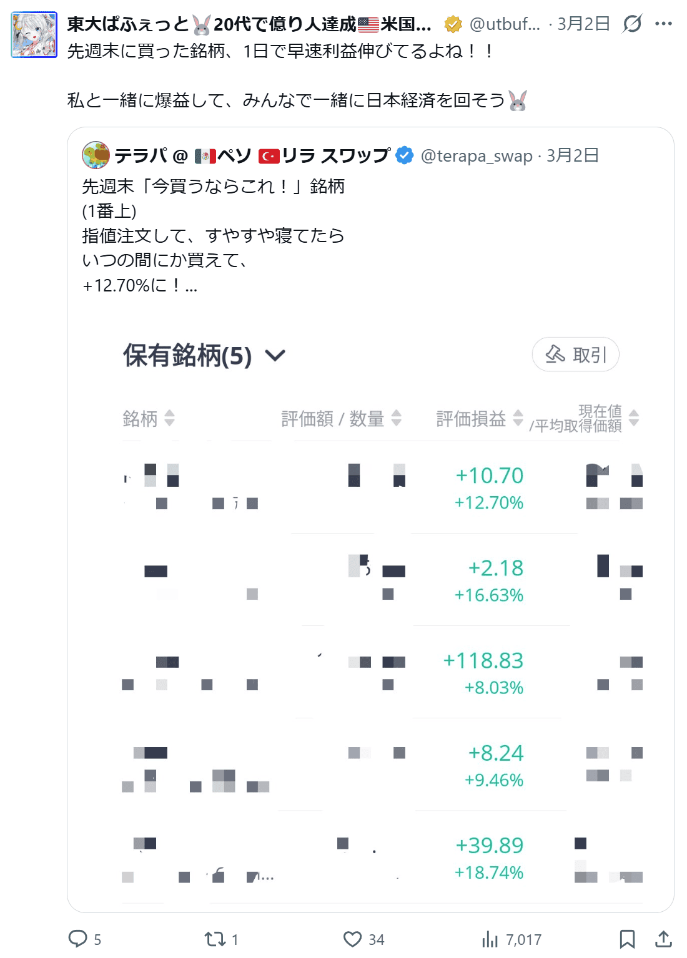Click the reply comment icon
687x958 pixels.
coord(78,939)
